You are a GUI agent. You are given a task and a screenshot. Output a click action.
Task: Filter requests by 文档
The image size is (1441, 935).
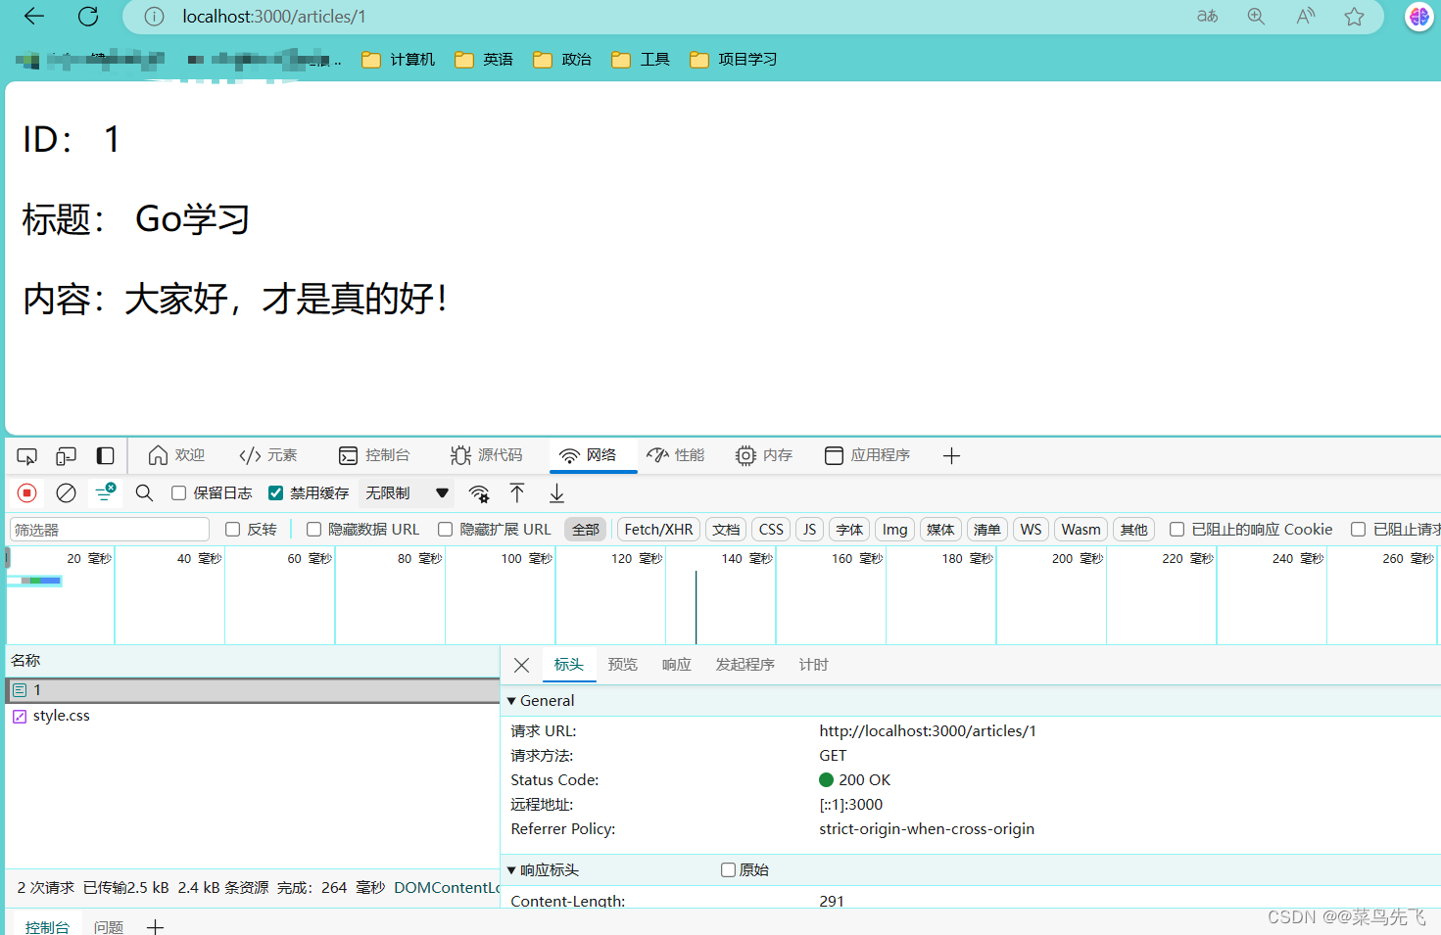click(x=727, y=530)
